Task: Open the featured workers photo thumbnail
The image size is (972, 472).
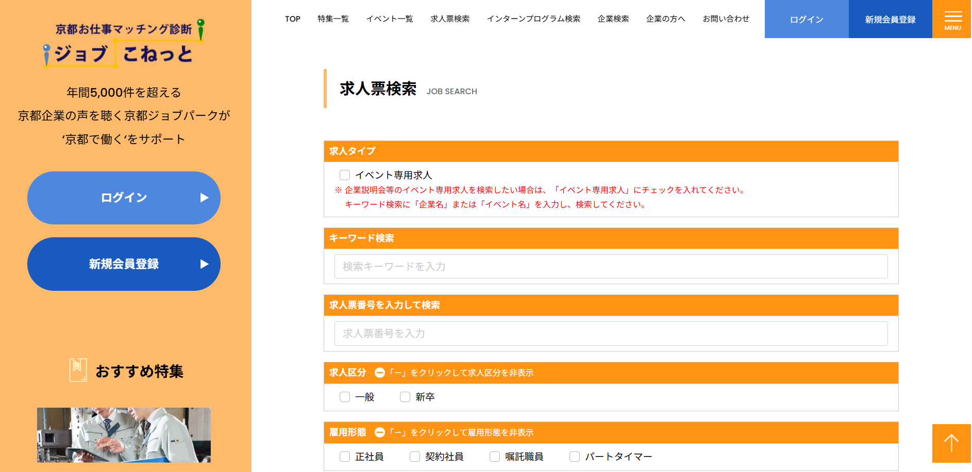Action: click(124, 435)
